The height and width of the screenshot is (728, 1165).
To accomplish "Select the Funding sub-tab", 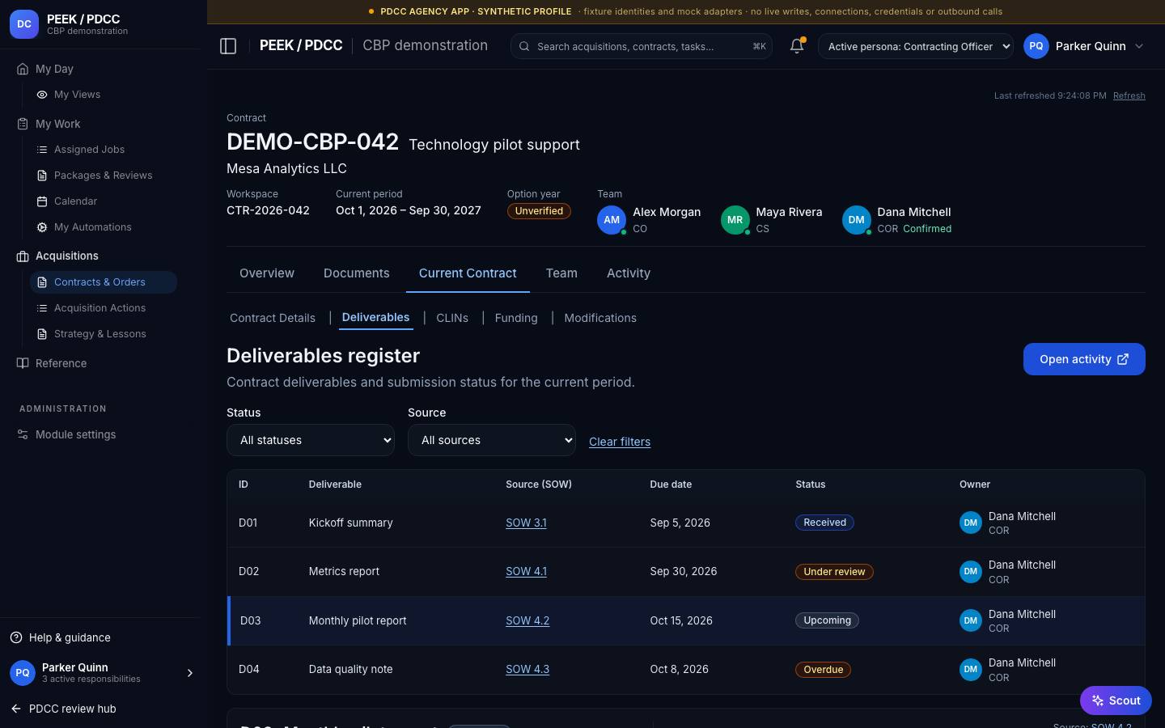I will (516, 318).
